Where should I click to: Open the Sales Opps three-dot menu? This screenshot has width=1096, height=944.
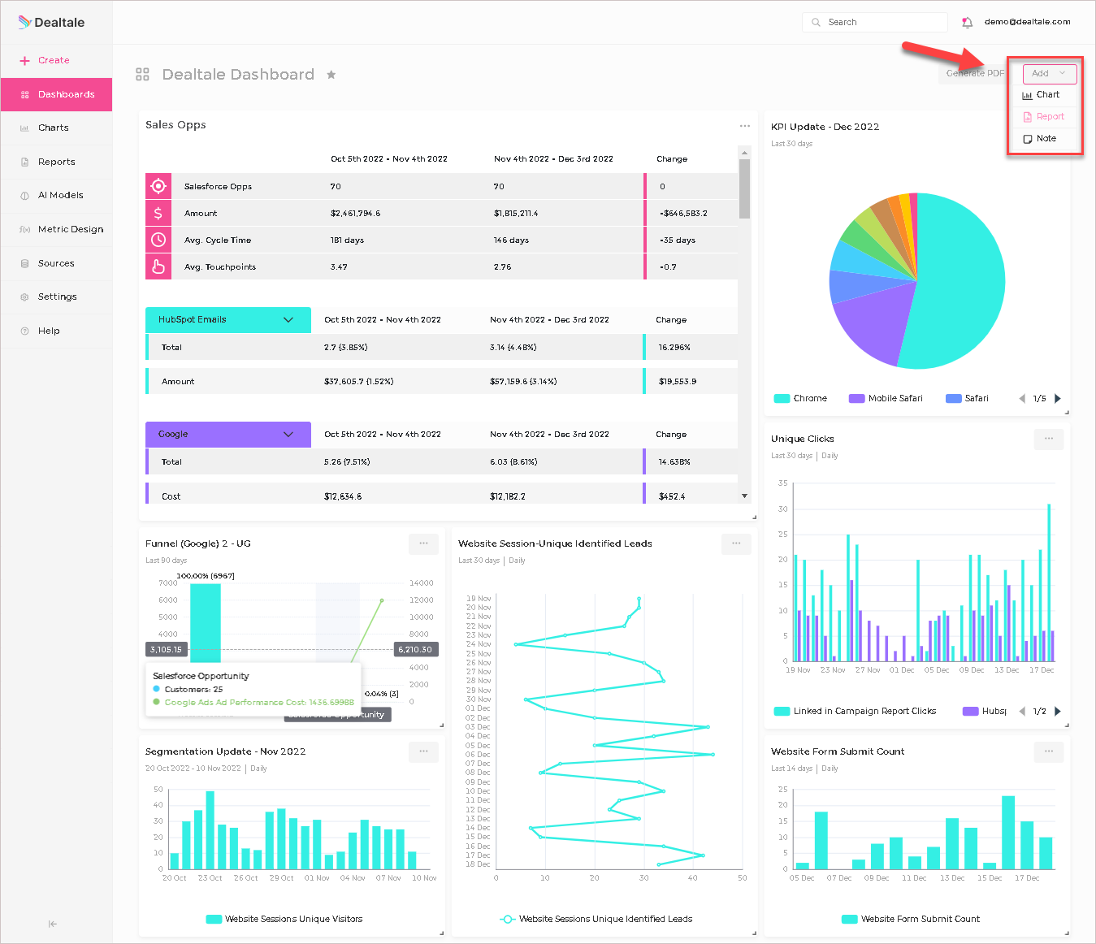coord(745,126)
